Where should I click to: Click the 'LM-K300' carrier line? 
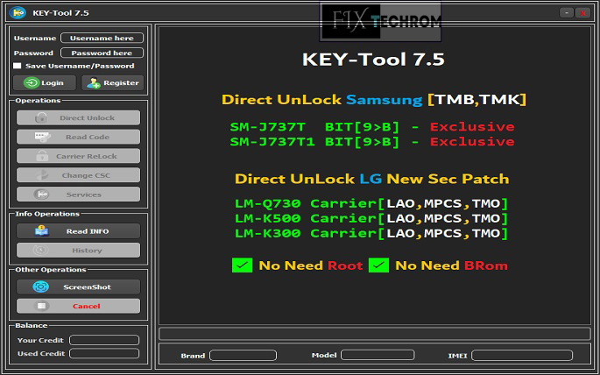[x=371, y=233]
